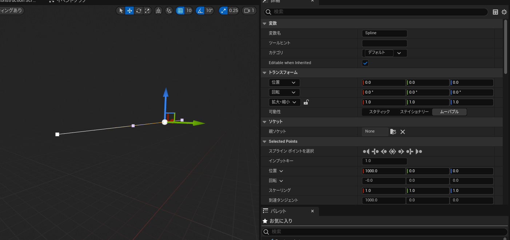Switch to the Rotate tool
The width and height of the screenshot is (510, 240).
click(139, 11)
